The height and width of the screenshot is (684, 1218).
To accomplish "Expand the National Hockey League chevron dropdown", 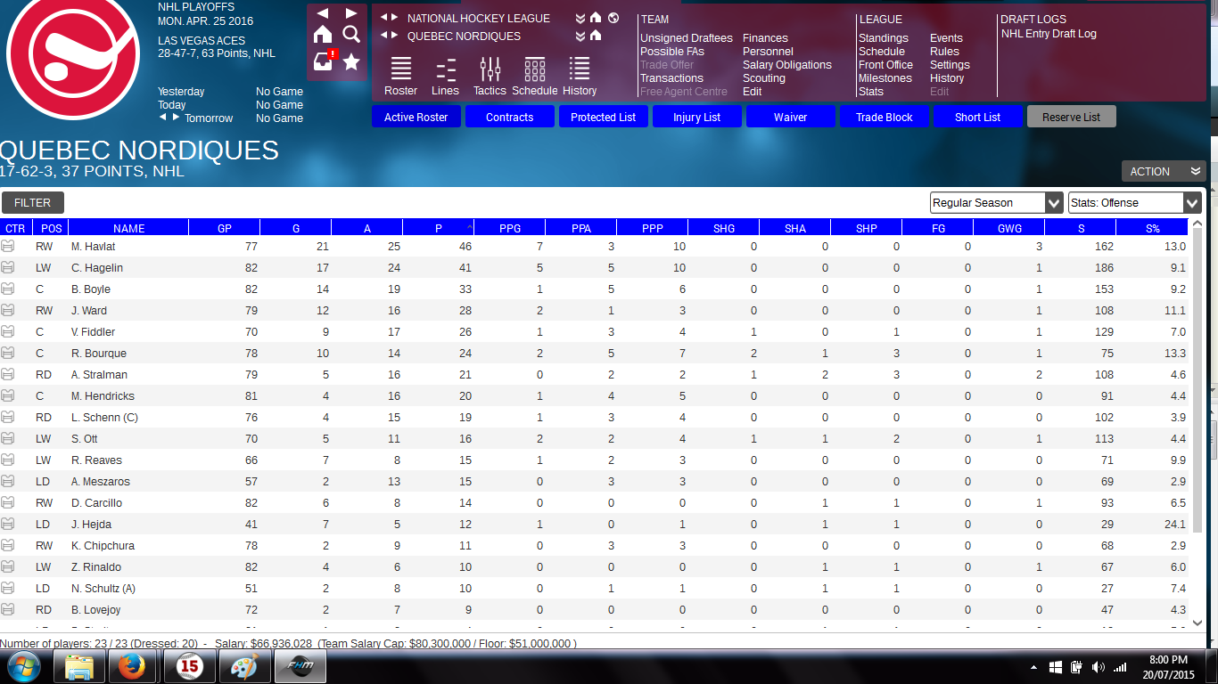I will coord(580,18).
